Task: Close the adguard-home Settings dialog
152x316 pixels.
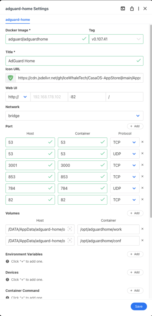Action: pyautogui.click(x=145, y=9)
